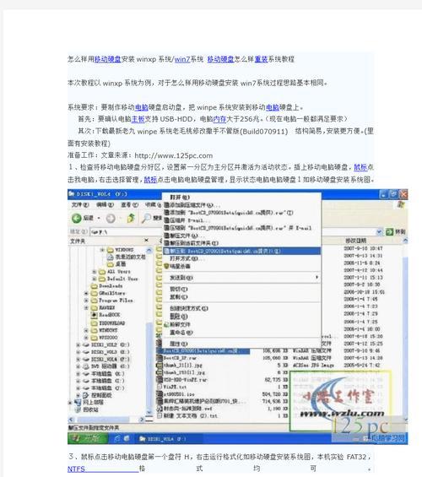Click the green Back arrow icon
This screenshot has height=477, width=422.
[x=76, y=218]
